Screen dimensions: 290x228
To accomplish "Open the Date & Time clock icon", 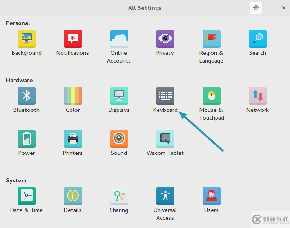I will tap(27, 196).
